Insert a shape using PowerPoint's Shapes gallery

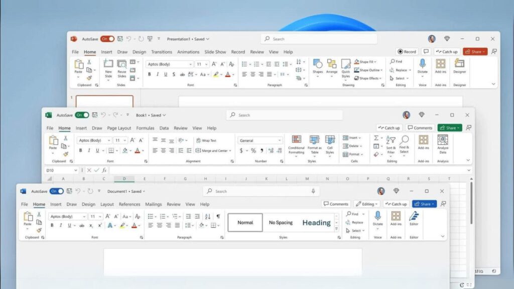coord(318,68)
